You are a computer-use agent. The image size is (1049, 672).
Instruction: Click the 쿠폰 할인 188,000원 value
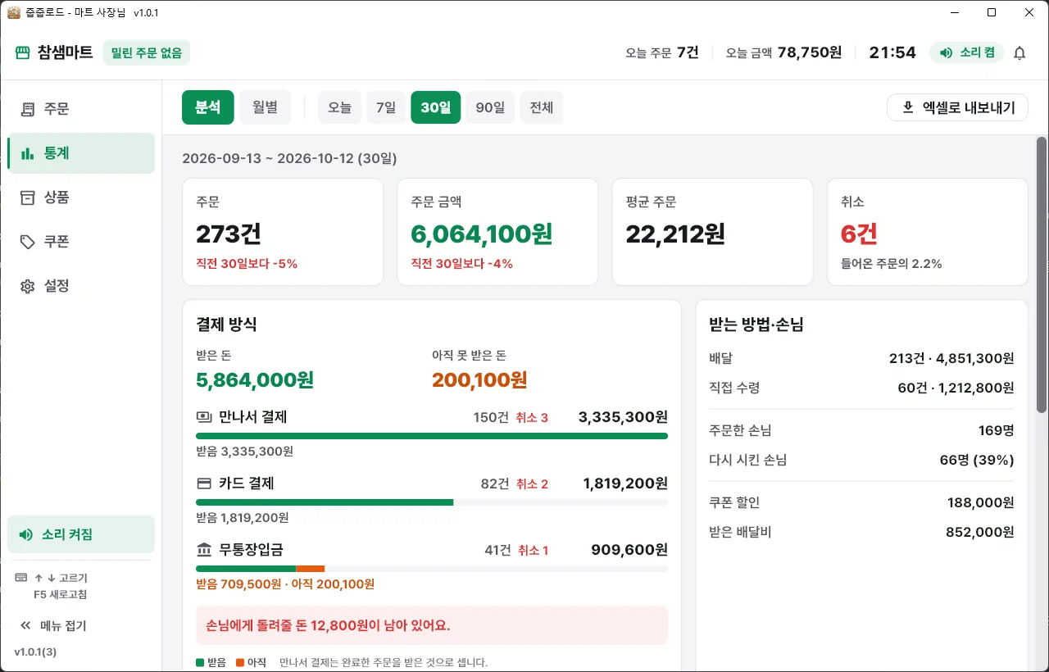980,502
